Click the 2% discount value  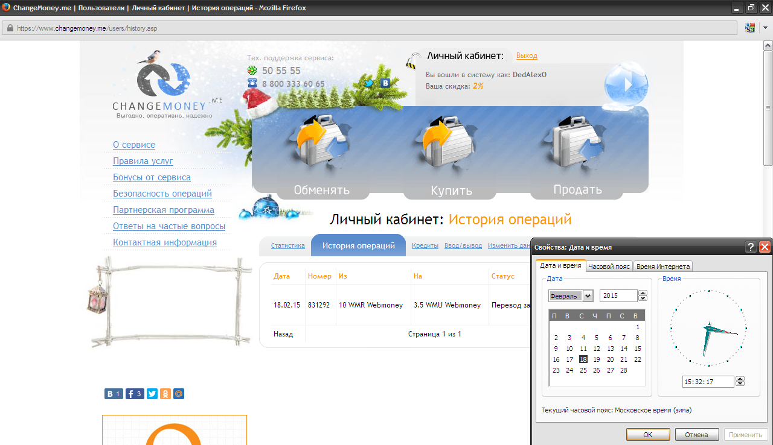478,86
